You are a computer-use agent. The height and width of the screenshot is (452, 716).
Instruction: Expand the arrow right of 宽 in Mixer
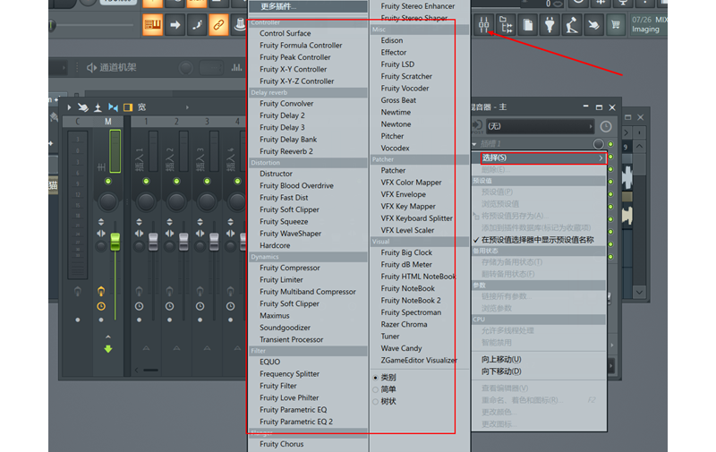coord(187,107)
